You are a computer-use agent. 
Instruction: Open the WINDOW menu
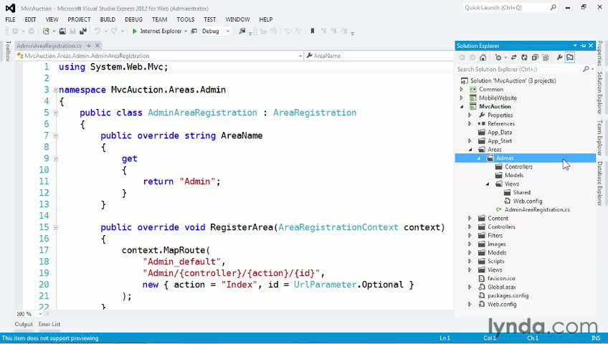238,19
